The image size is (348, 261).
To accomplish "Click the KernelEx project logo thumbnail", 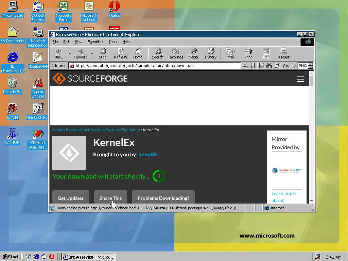I will pyautogui.click(x=69, y=153).
